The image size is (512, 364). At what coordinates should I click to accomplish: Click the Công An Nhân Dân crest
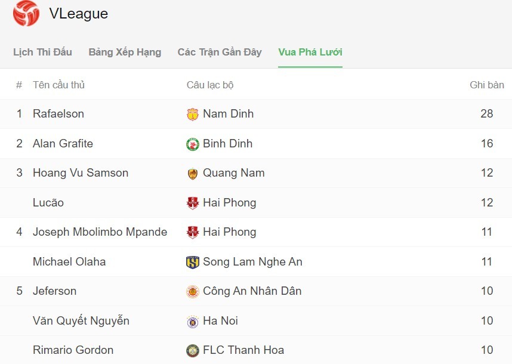tap(192, 292)
